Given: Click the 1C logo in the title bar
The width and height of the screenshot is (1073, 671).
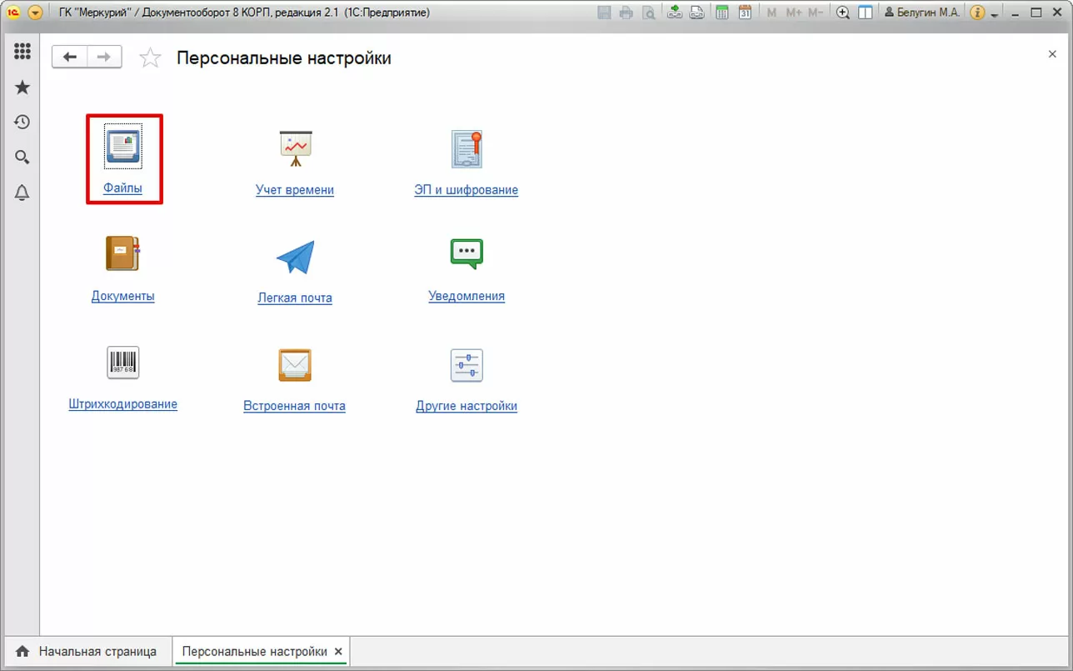Looking at the screenshot, I should coord(13,13).
